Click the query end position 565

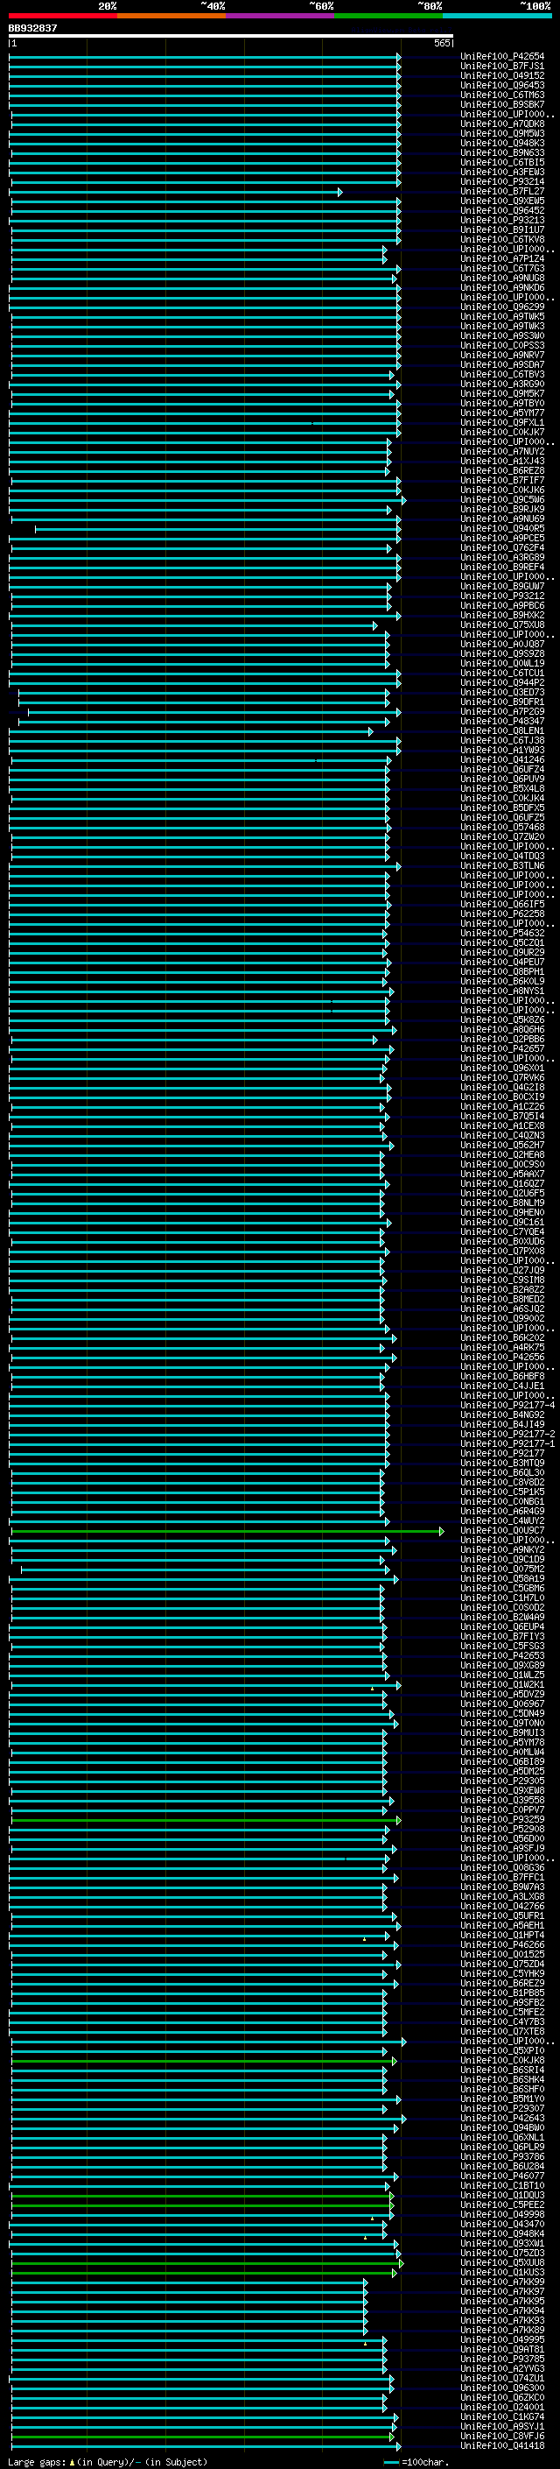point(441,44)
